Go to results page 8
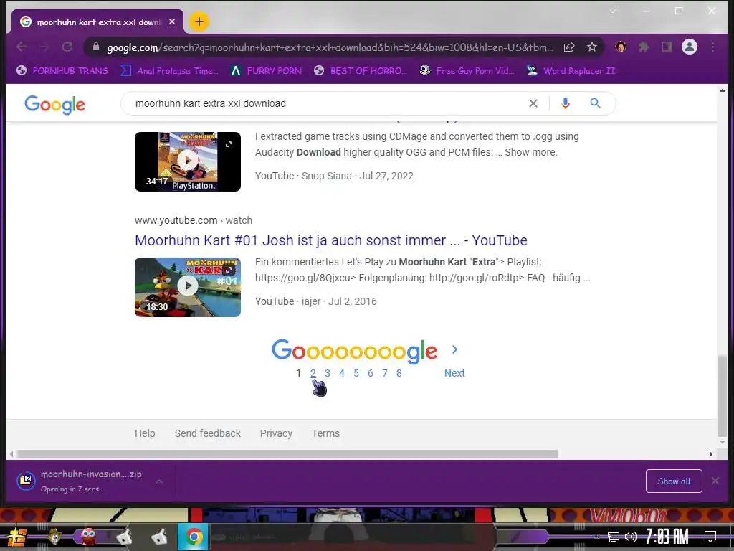 coord(399,373)
